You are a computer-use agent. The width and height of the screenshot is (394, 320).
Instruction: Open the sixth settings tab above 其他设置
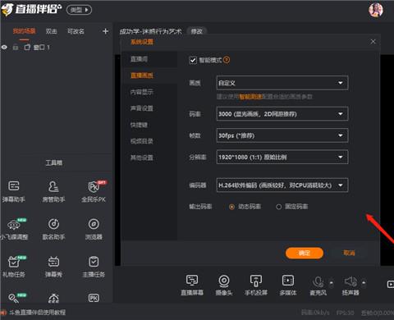click(x=149, y=141)
